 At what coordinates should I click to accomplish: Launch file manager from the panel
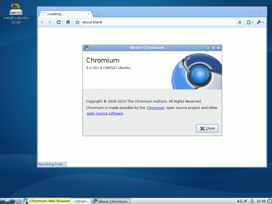[x=18, y=201]
